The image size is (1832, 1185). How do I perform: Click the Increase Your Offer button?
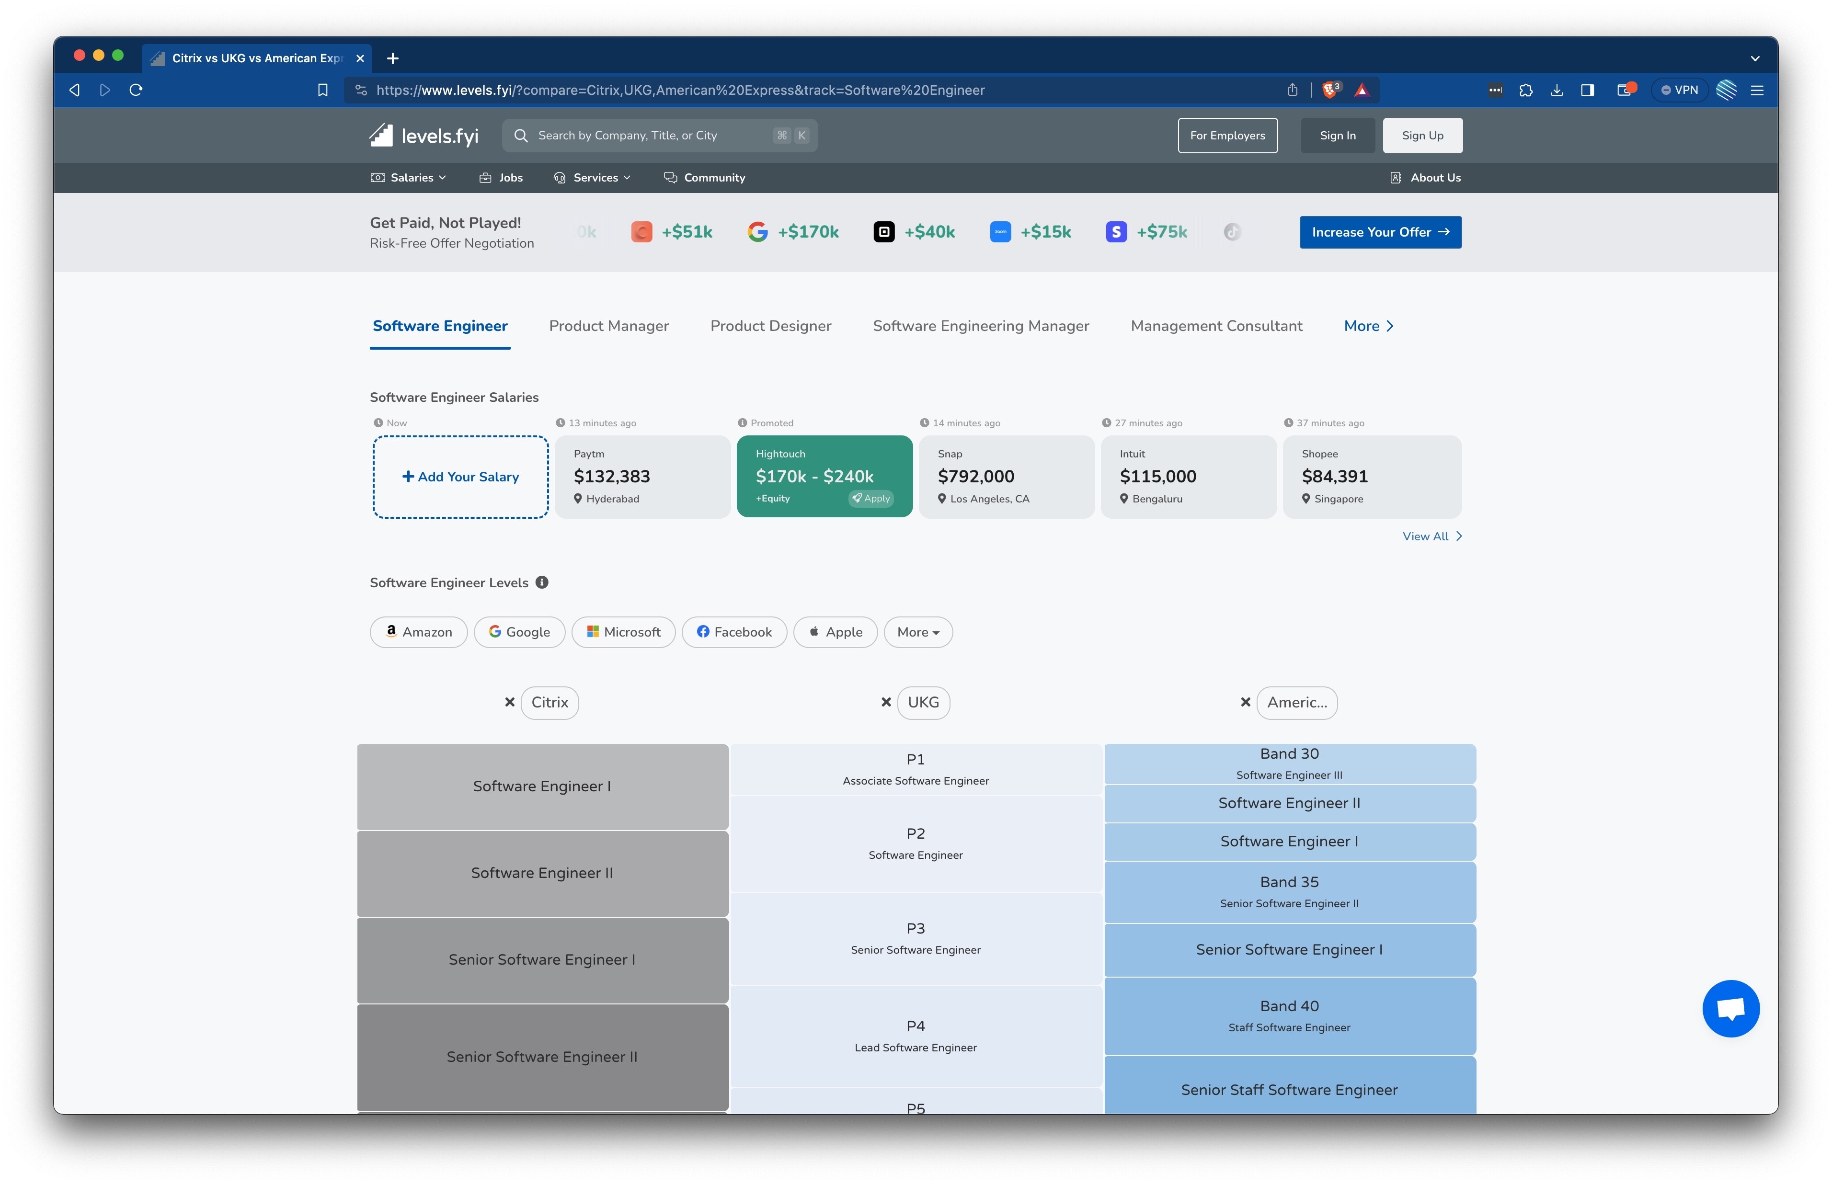coord(1380,232)
